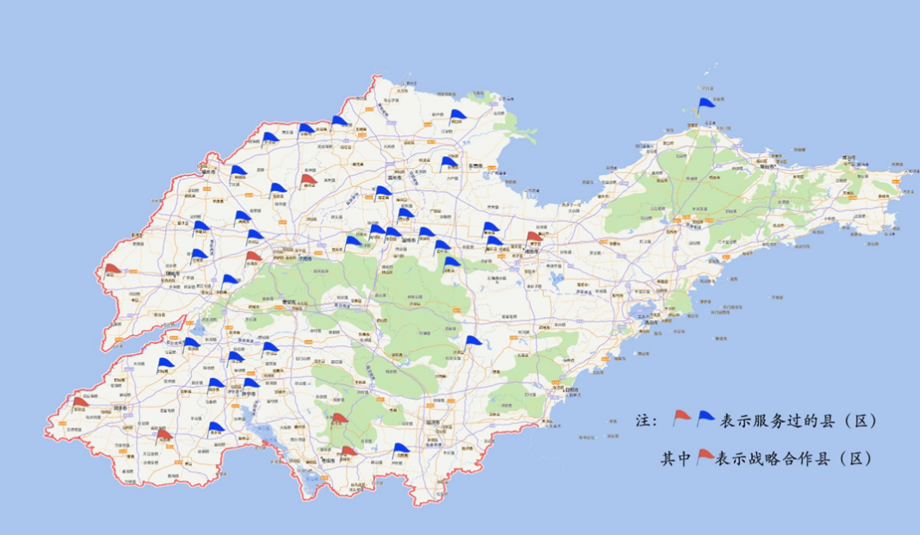Select the northernmost blue flag north of Dongying
920x535 pixels.
click(x=457, y=115)
